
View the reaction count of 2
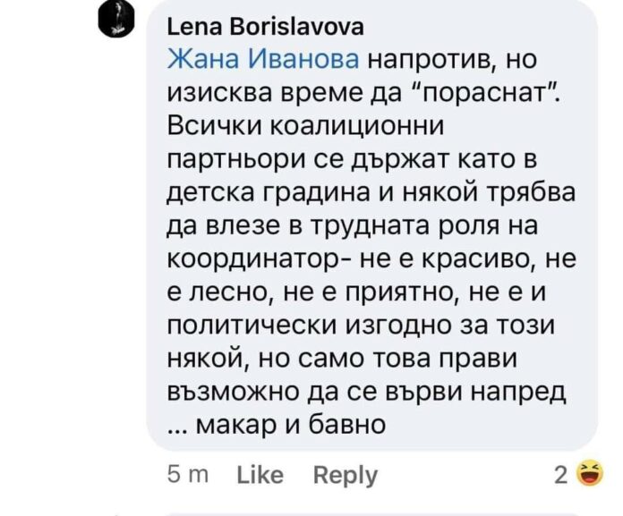[560, 474]
